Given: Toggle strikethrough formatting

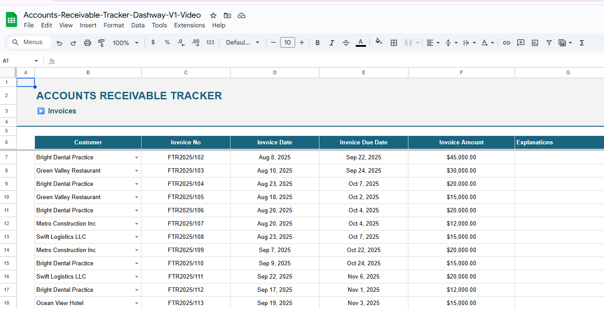Looking at the screenshot, I should pyautogui.click(x=346, y=42).
